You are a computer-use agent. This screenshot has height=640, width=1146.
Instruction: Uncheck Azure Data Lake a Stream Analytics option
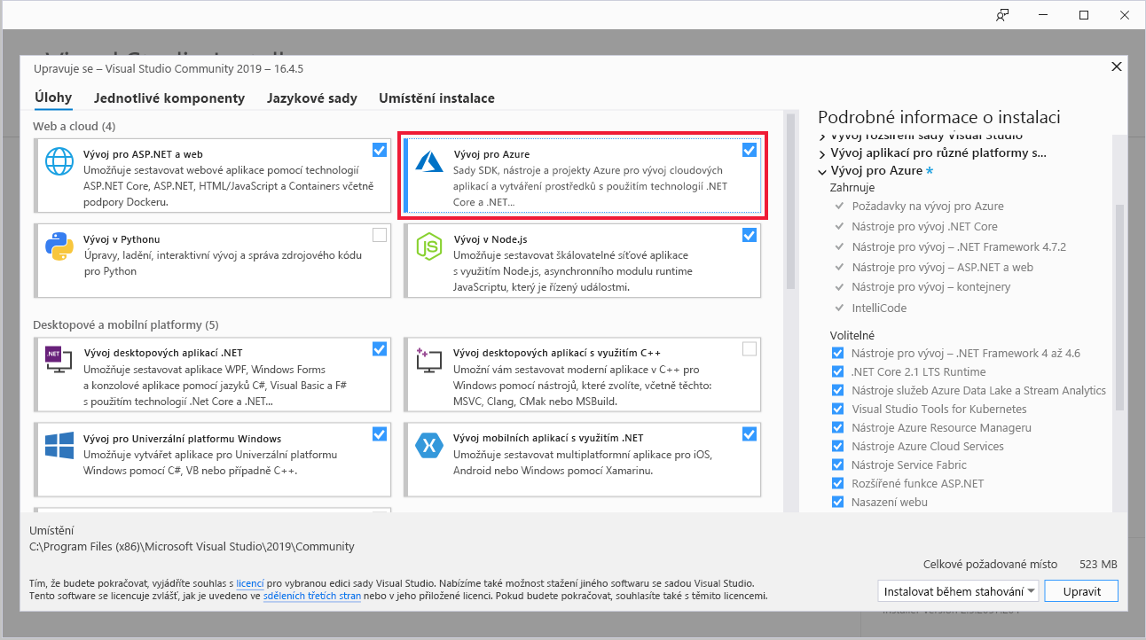coord(837,390)
